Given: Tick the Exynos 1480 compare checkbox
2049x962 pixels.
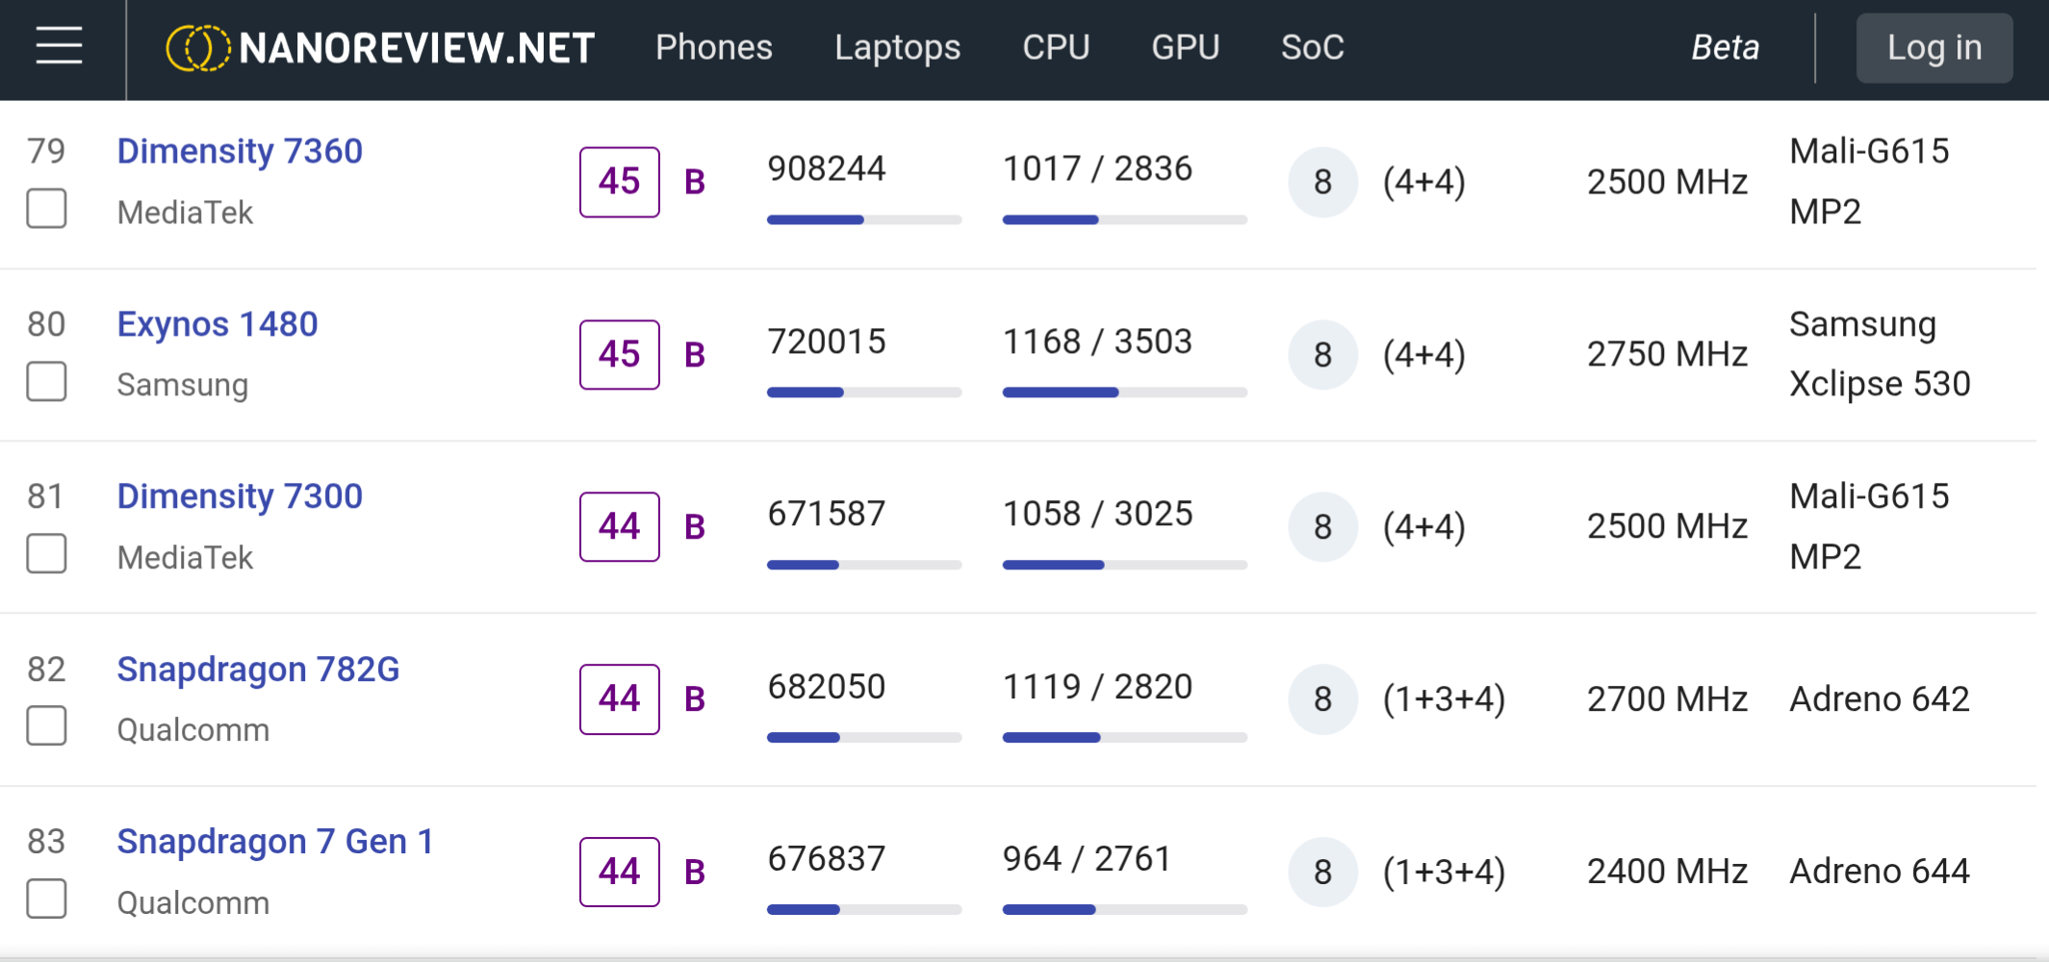Looking at the screenshot, I should click(x=46, y=381).
